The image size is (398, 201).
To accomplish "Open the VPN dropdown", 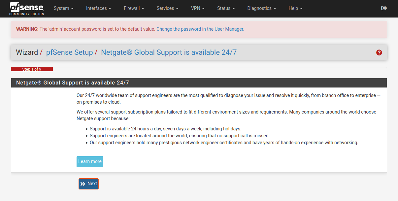I will 198,8.
